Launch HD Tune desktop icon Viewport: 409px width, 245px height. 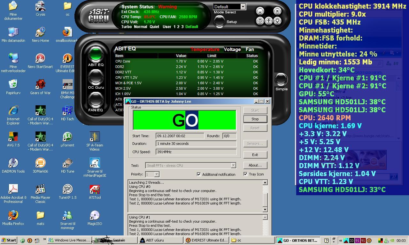[x=67, y=166]
